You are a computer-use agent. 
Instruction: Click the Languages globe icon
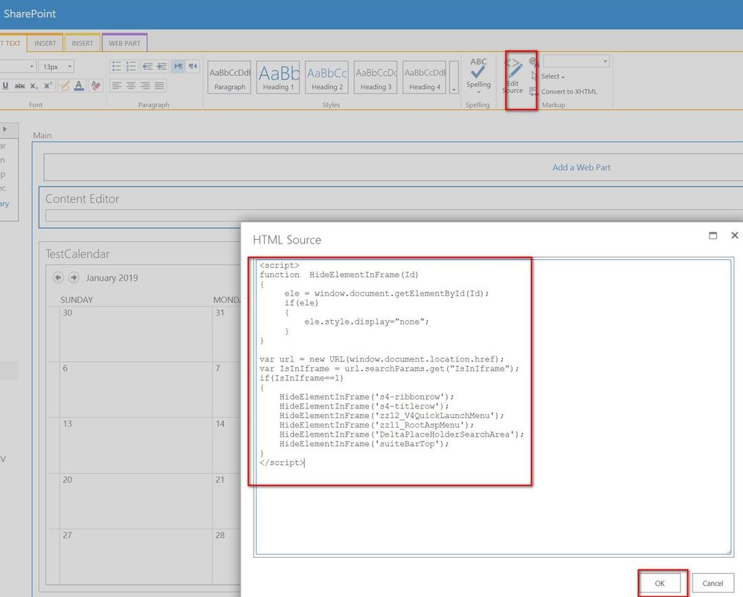click(x=533, y=62)
